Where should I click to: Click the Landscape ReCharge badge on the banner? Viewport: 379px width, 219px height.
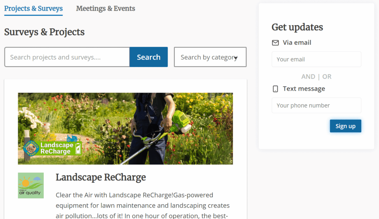pos(52,148)
